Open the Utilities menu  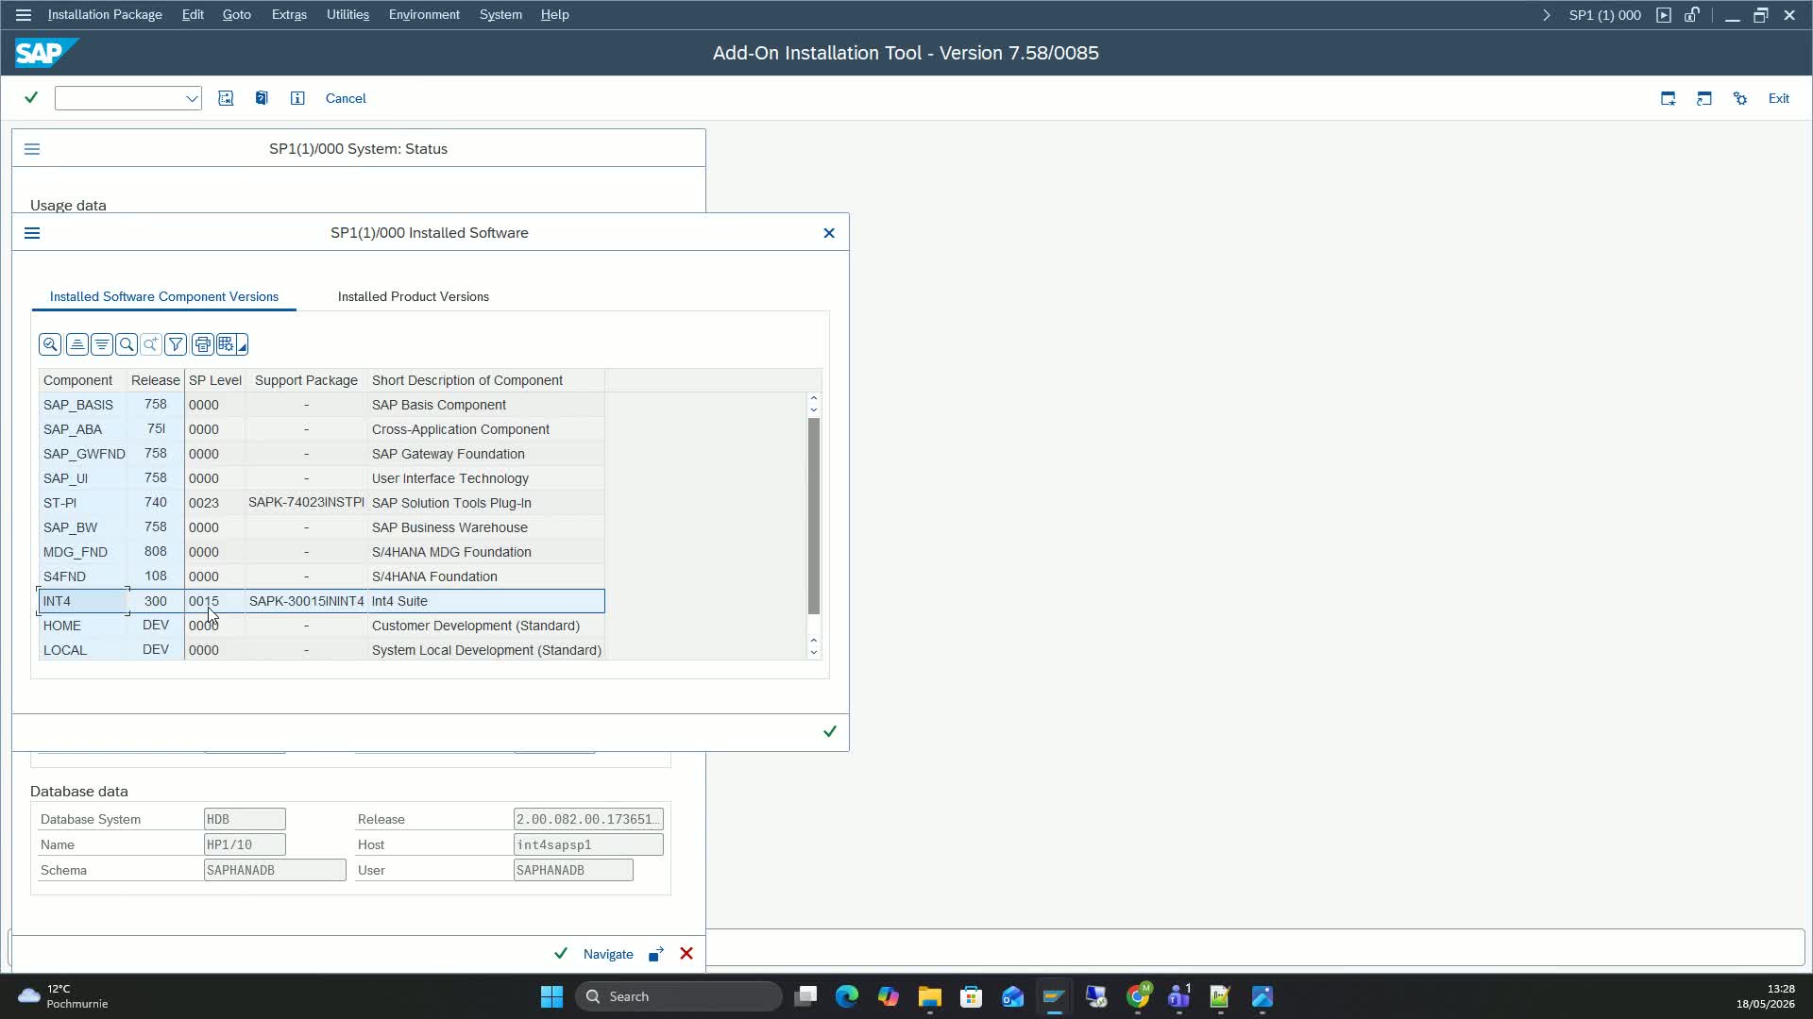point(347,15)
